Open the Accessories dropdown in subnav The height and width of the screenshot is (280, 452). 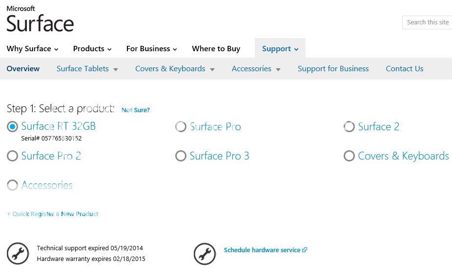click(256, 69)
